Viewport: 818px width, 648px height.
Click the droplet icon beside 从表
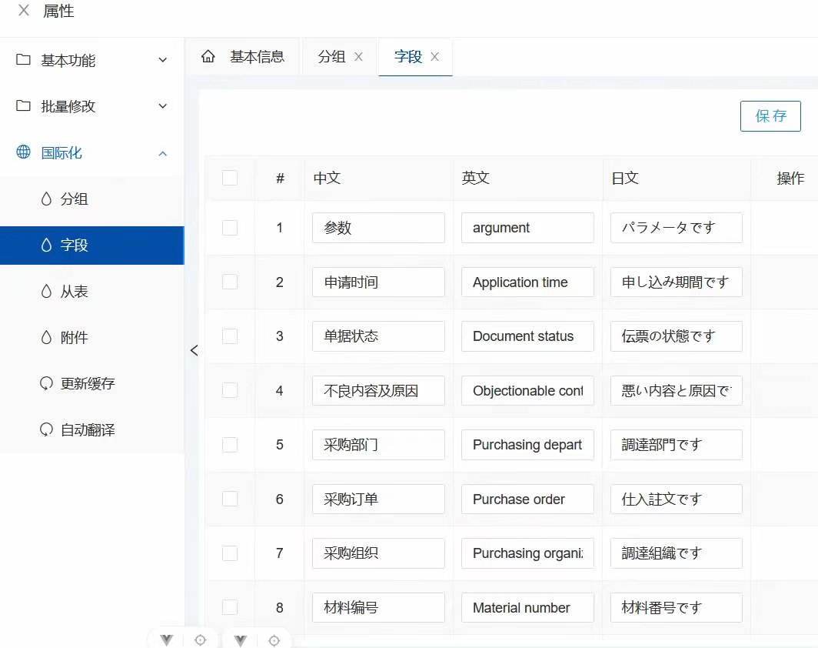click(46, 291)
